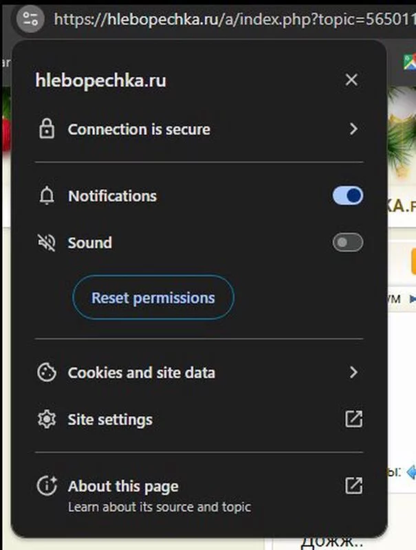The image size is (416, 550).
Task: Click the muted Sound speaker icon
Action: click(x=47, y=243)
